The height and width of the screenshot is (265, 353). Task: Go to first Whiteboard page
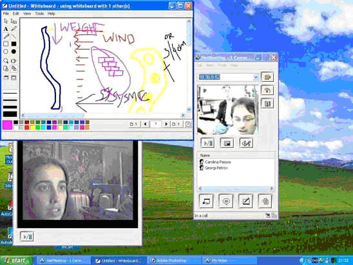click(135, 124)
